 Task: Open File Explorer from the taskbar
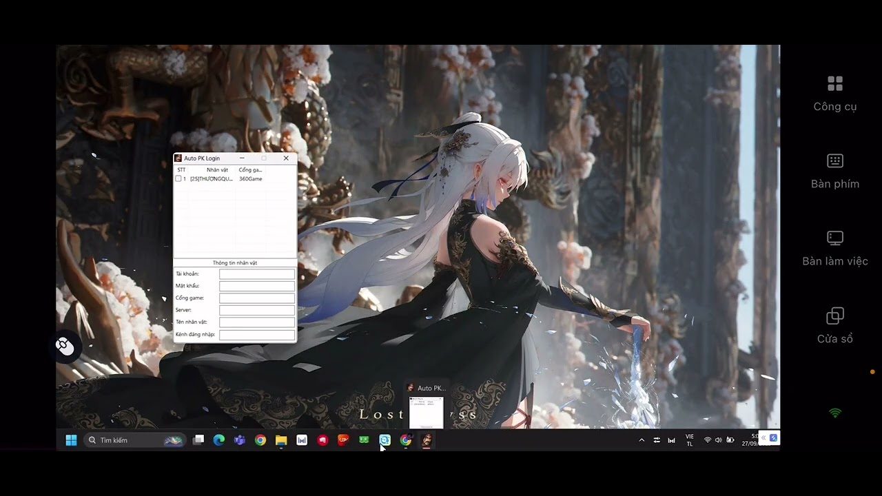pos(281,440)
